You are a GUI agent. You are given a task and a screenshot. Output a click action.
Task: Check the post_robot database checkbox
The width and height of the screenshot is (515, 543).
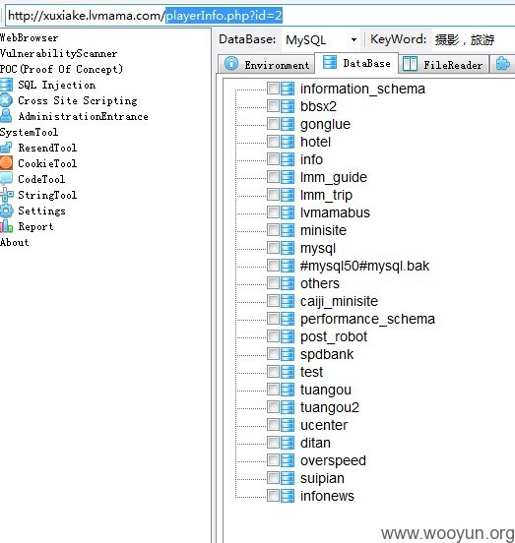[273, 336]
